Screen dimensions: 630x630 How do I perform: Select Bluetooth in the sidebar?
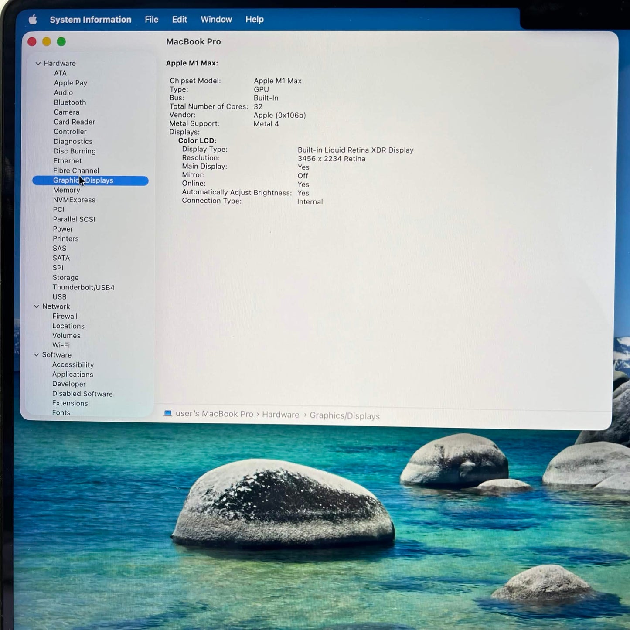[x=70, y=102]
